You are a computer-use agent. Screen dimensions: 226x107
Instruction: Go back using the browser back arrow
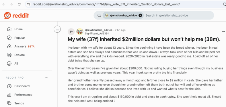pos(4,4)
